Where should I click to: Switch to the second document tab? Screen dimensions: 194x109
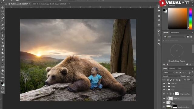(50, 4)
